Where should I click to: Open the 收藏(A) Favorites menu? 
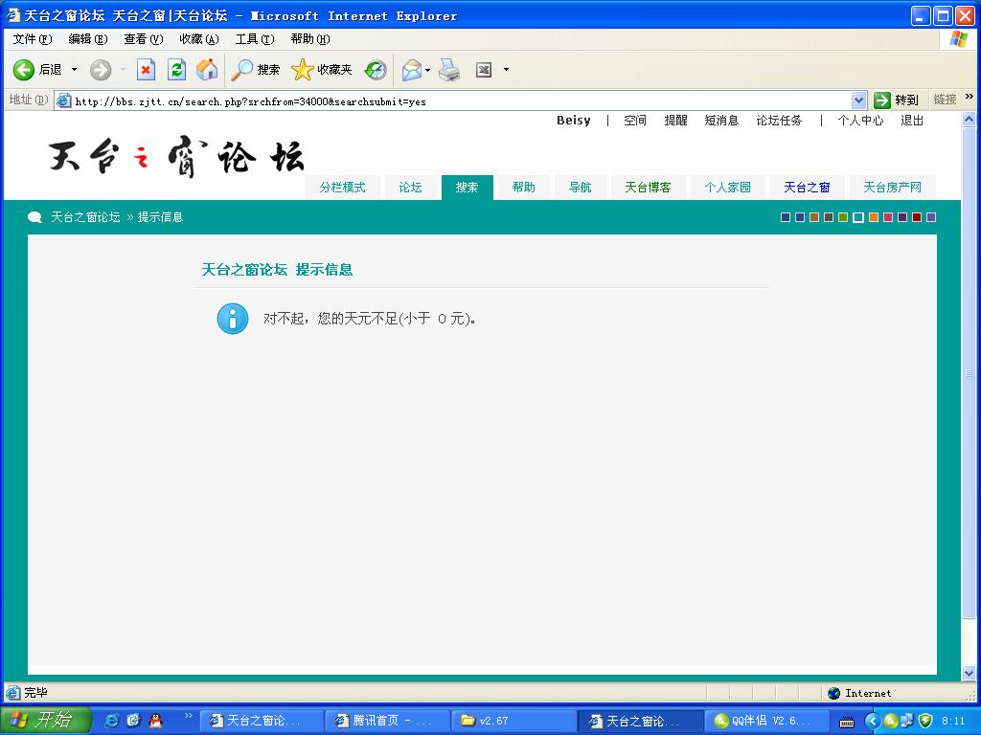[198, 39]
